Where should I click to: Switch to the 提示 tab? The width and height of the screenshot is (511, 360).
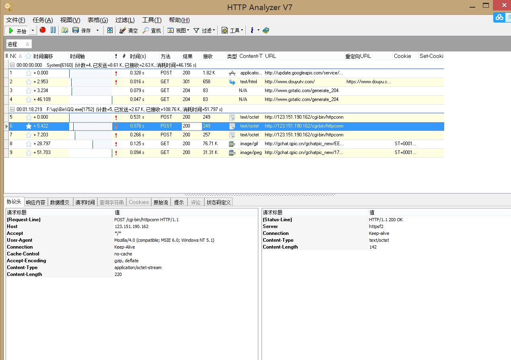(x=179, y=202)
